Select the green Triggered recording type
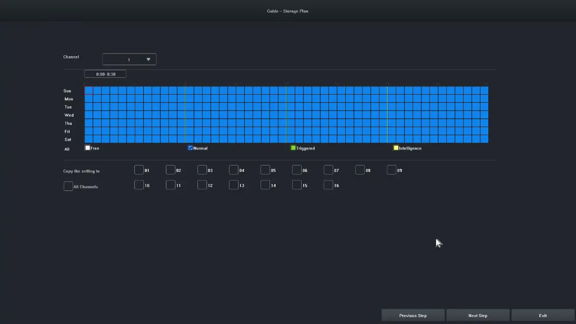576x324 pixels. [293, 148]
